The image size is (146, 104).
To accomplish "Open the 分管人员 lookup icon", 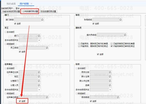I will (39, 85).
